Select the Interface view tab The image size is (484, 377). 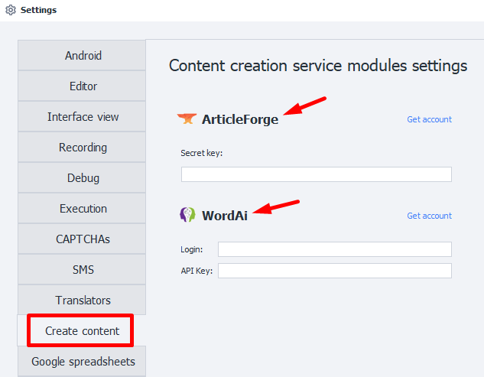83,117
